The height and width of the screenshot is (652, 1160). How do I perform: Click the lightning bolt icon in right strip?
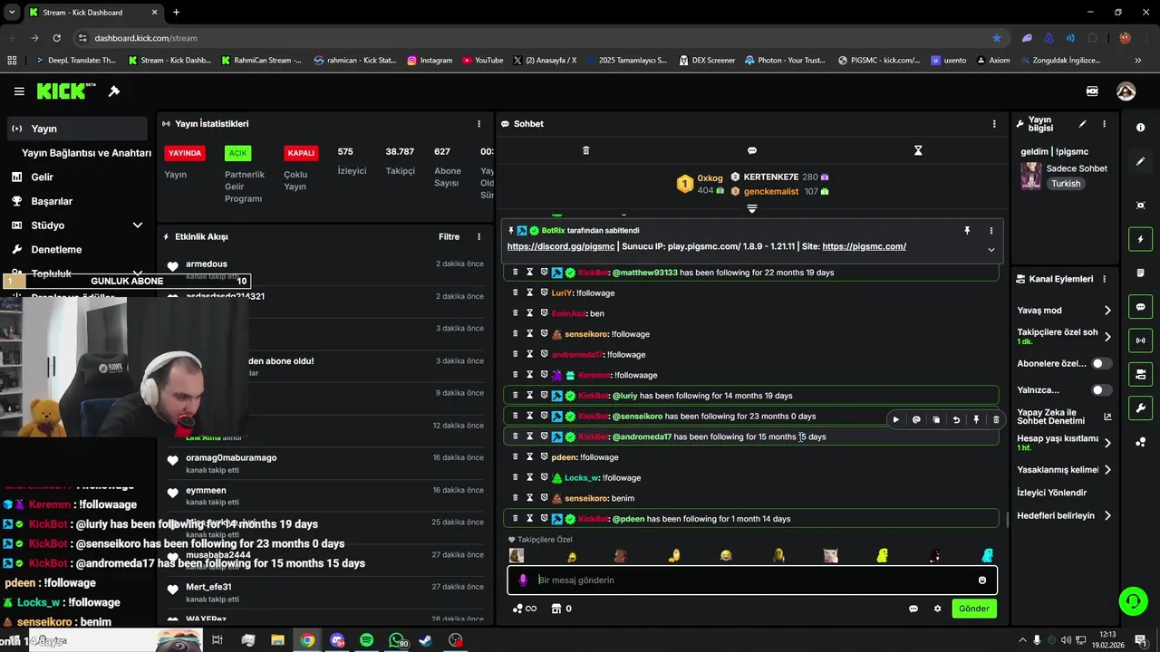(x=1140, y=239)
